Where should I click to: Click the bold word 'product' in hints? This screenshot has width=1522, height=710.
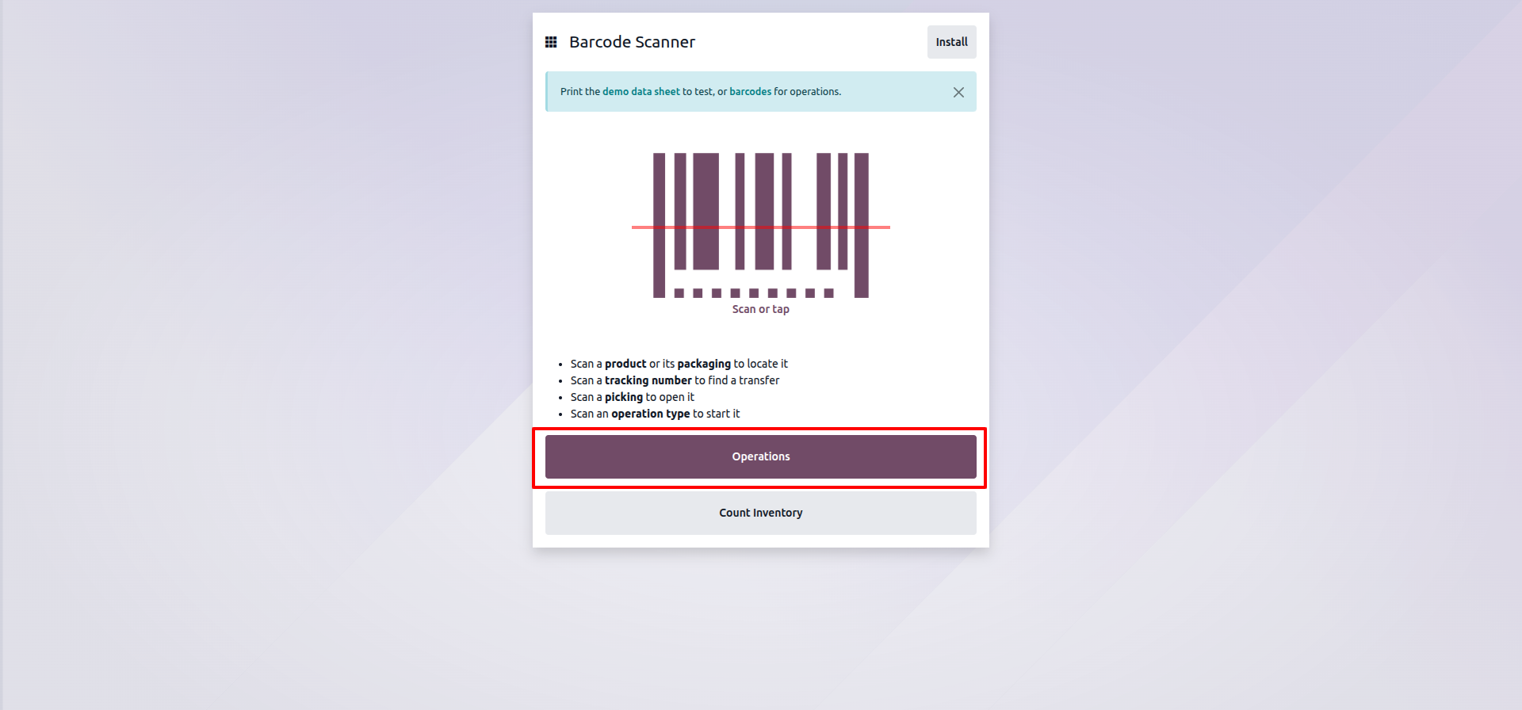[x=625, y=365]
